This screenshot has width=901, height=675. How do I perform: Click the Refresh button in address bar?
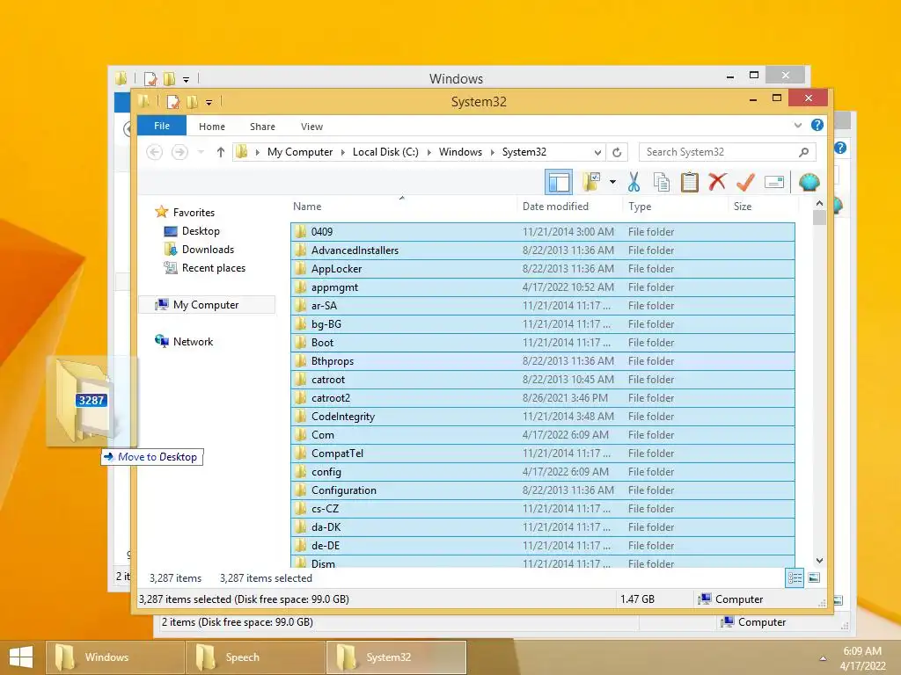[617, 152]
